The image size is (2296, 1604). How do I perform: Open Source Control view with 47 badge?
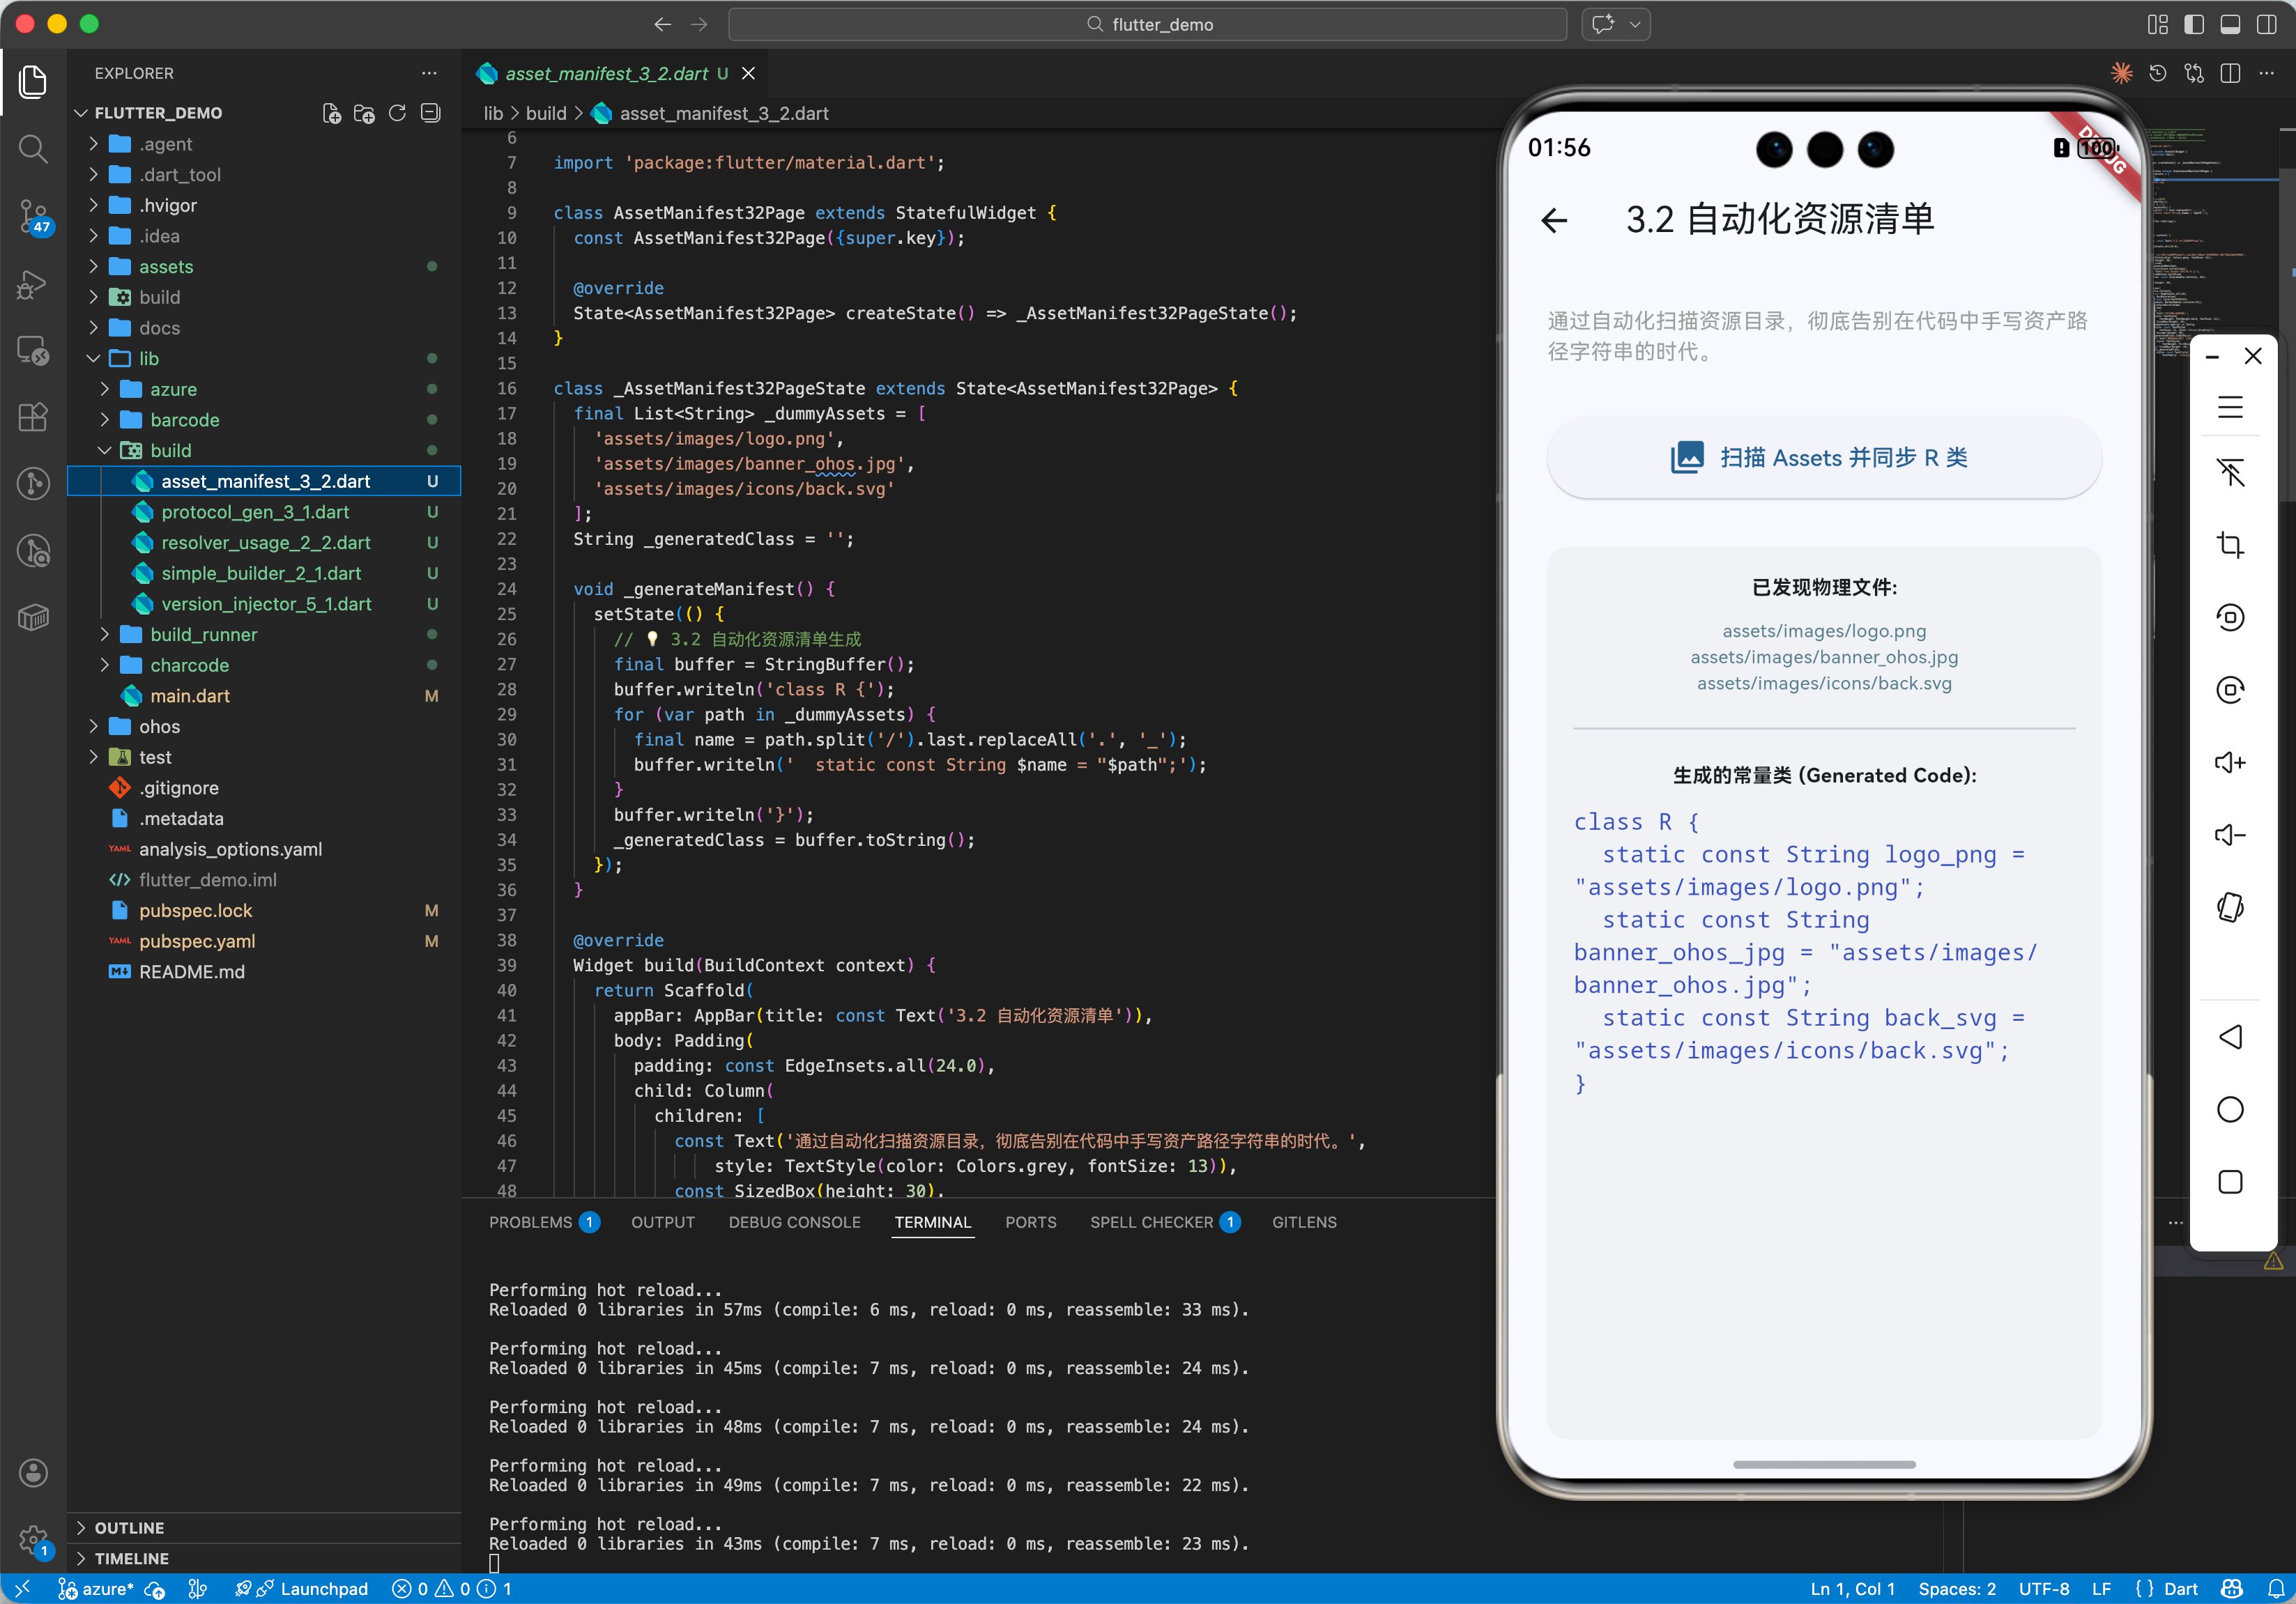pos(33,215)
